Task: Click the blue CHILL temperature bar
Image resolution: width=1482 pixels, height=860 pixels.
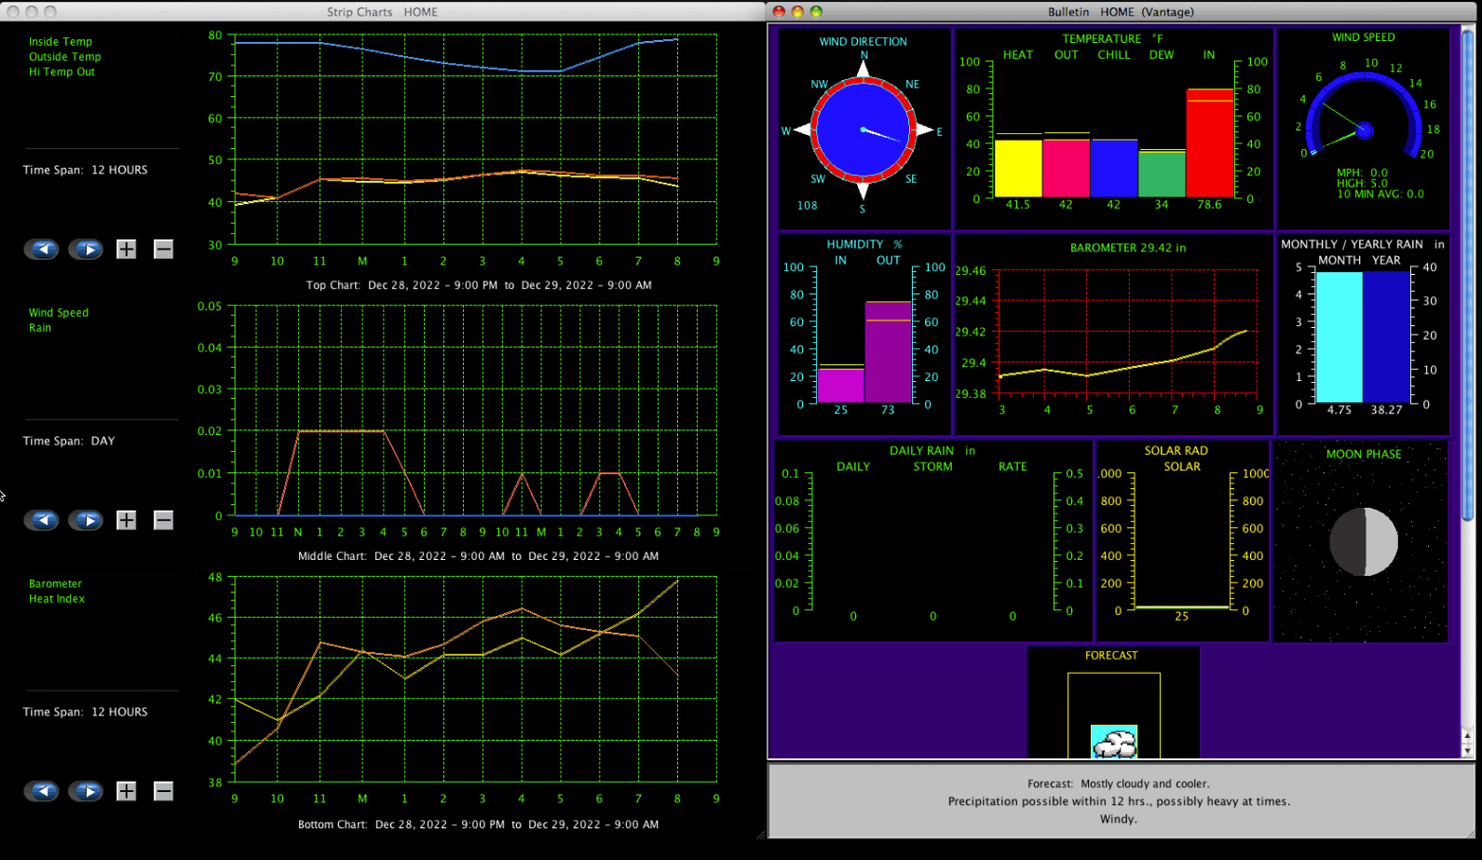Action: coord(1114,168)
